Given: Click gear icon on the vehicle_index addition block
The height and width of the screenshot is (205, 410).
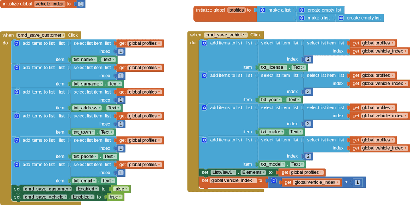Looking at the screenshot, I should 273,181.
